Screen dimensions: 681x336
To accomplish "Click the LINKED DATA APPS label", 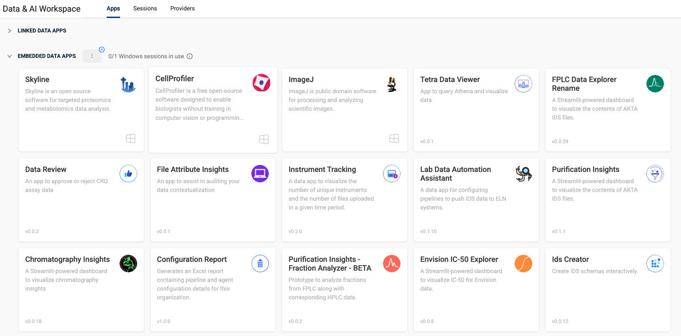I will point(42,31).
